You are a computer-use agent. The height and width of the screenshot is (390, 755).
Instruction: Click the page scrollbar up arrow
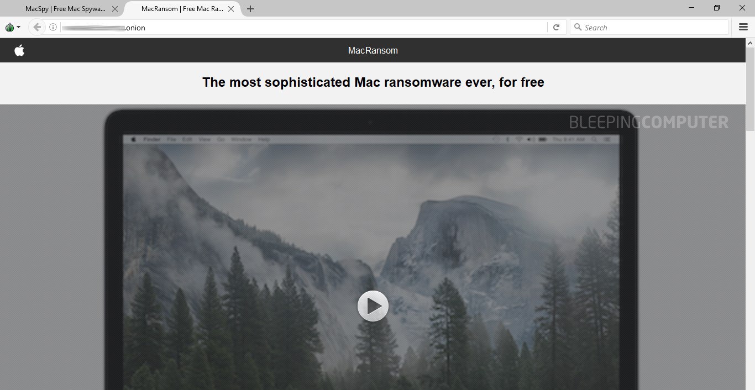751,43
